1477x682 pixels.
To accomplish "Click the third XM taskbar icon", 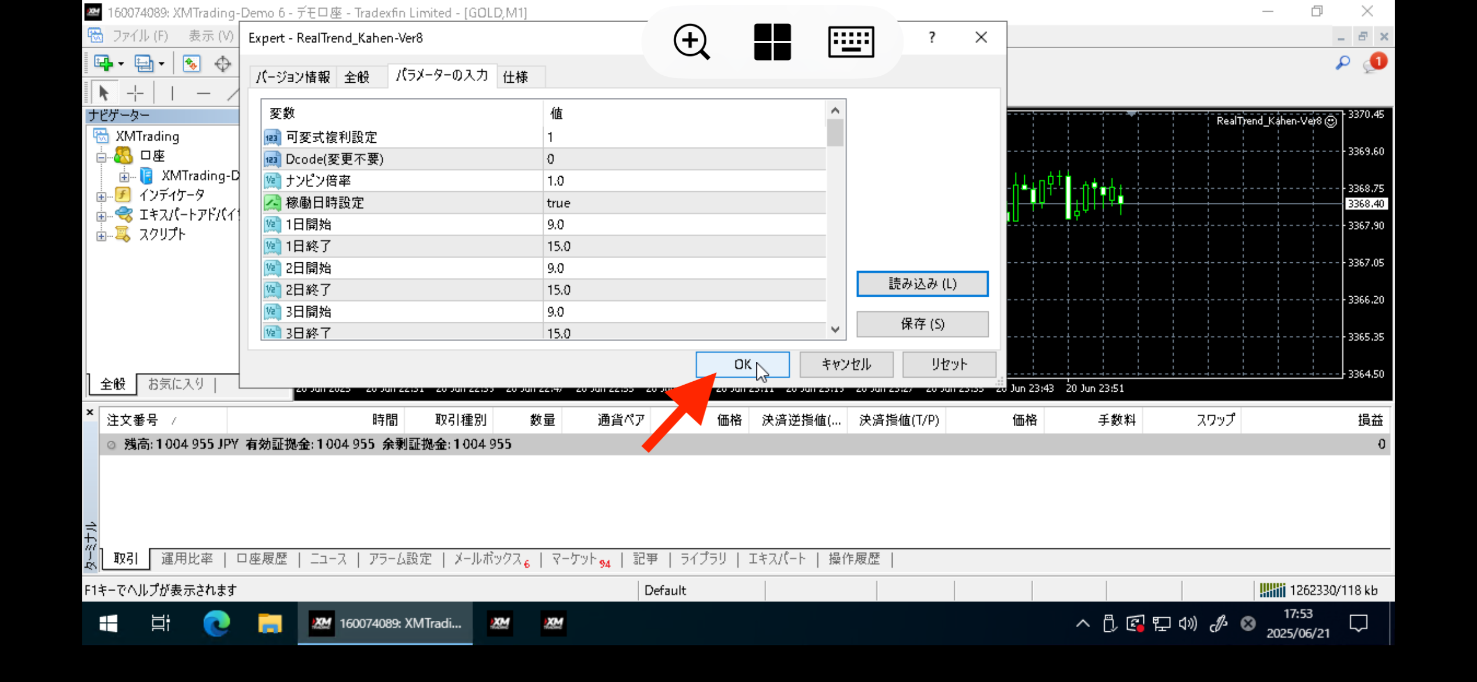I will tap(553, 623).
